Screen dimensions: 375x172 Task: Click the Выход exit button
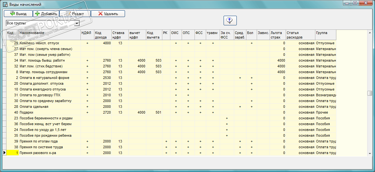[x=18, y=13]
